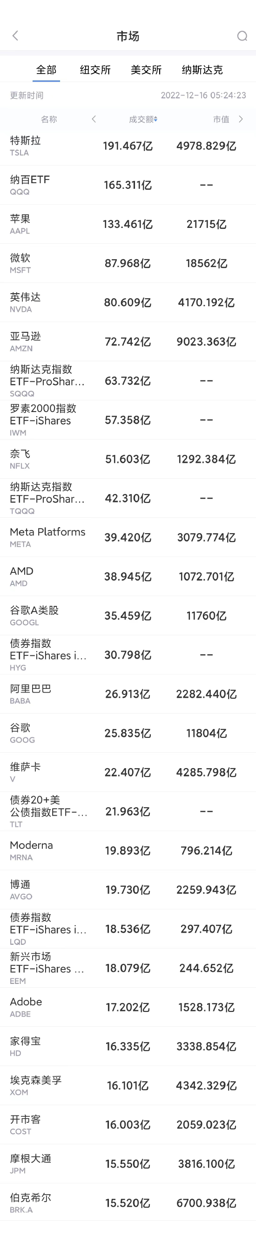The image size is (256, 1251).
Task: Toggle sort order on 成交额 column
Action: (x=143, y=119)
